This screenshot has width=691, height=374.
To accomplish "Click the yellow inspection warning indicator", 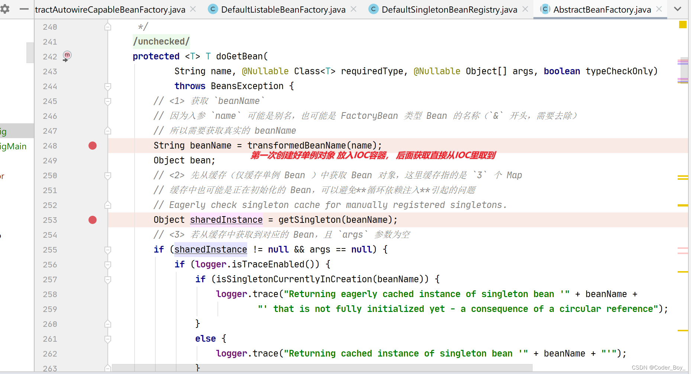I will 682,25.
